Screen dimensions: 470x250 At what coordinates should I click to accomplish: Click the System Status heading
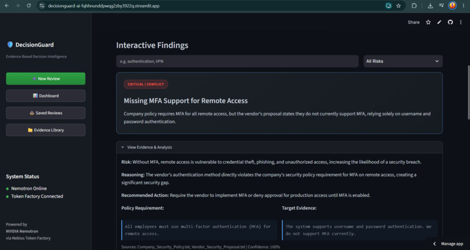pos(23,177)
